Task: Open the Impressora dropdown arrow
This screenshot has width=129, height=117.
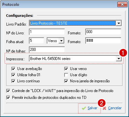Action: pos(119,59)
